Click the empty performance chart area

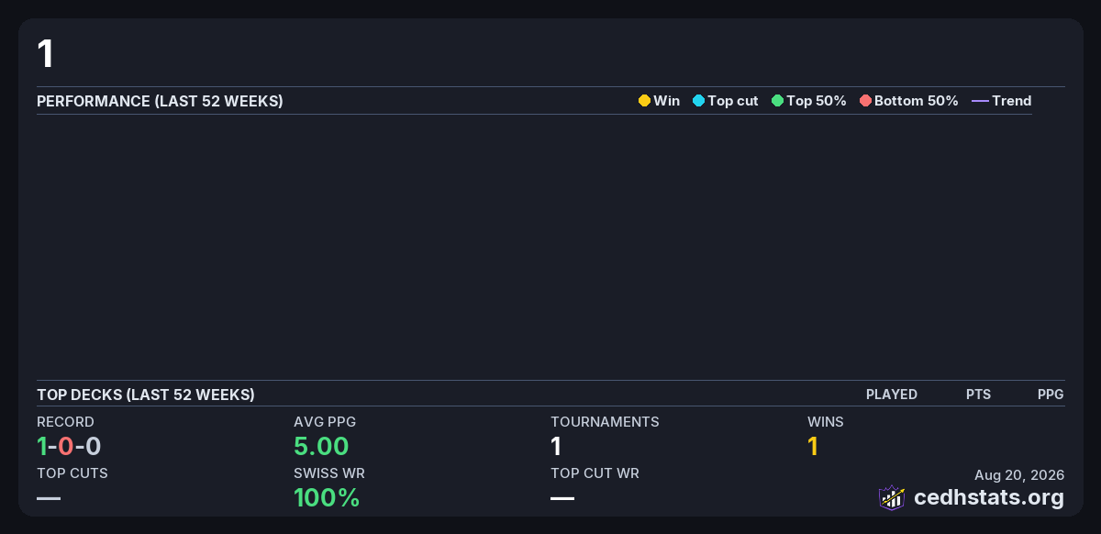pyautogui.click(x=534, y=247)
